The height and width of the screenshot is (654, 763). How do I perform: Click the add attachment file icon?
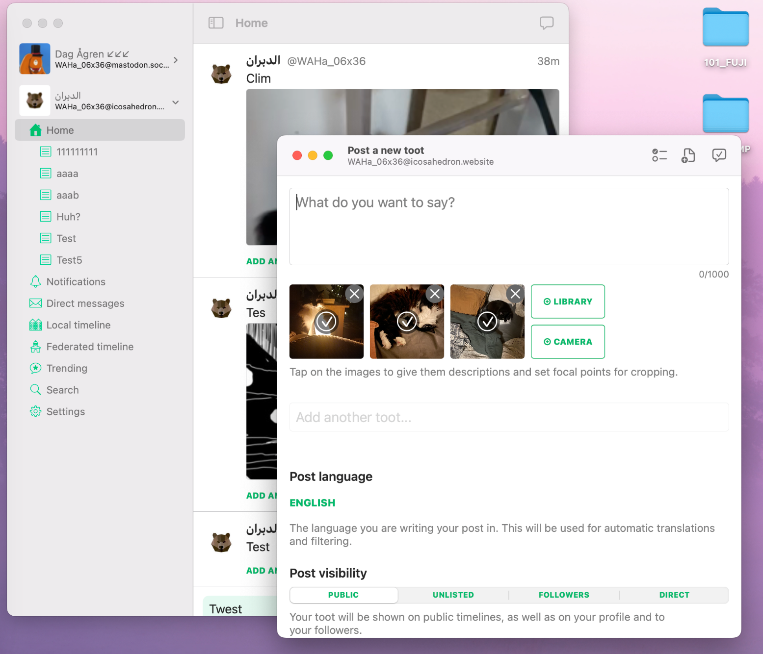pos(688,155)
